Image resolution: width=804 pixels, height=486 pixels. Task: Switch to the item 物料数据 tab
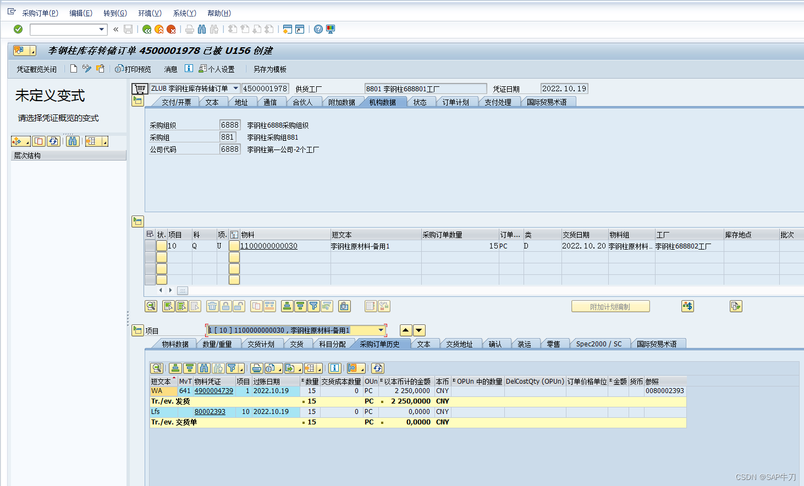(x=175, y=344)
